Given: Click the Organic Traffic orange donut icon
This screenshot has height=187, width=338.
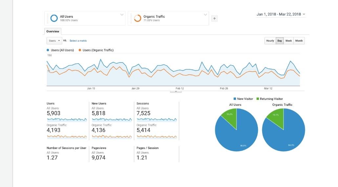Looking at the screenshot, I should coord(137,18).
